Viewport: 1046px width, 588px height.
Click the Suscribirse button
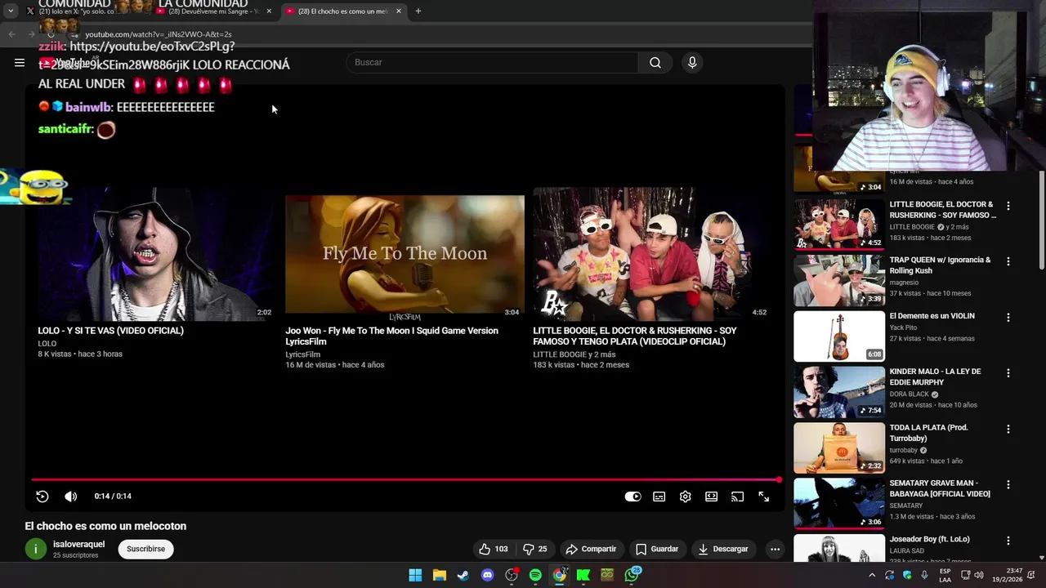[145, 549]
